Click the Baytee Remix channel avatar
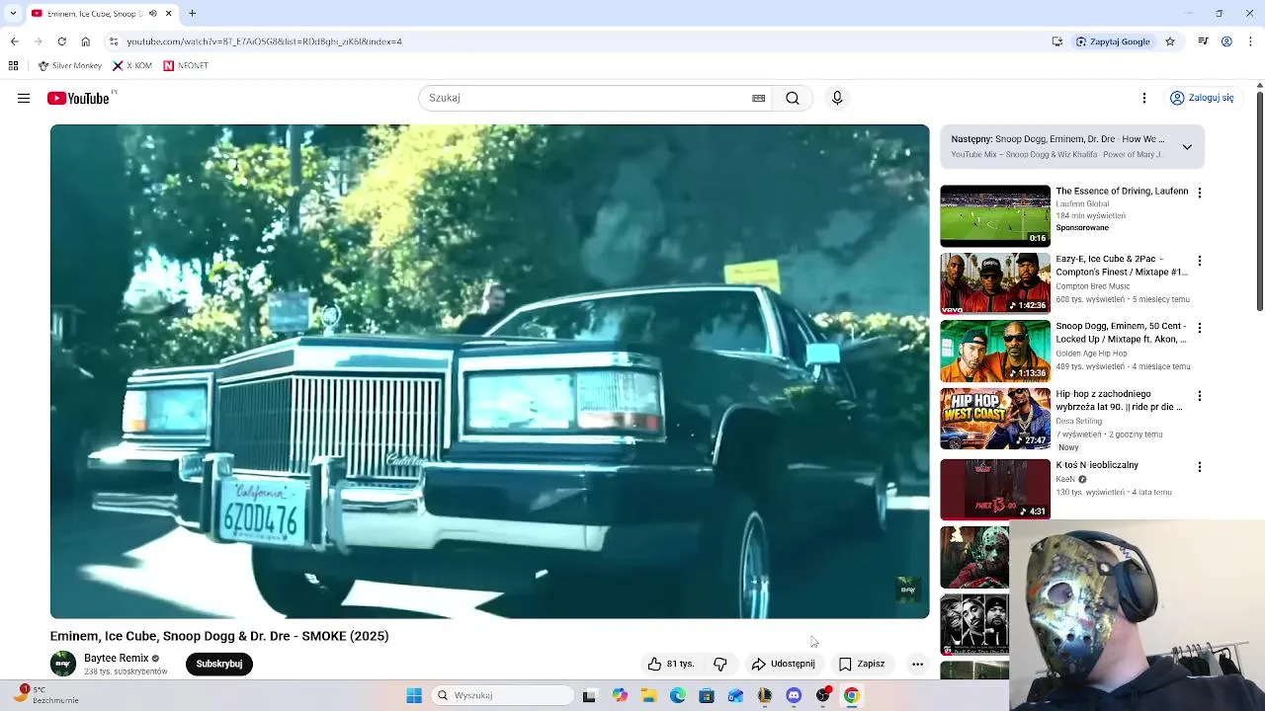 click(x=63, y=664)
